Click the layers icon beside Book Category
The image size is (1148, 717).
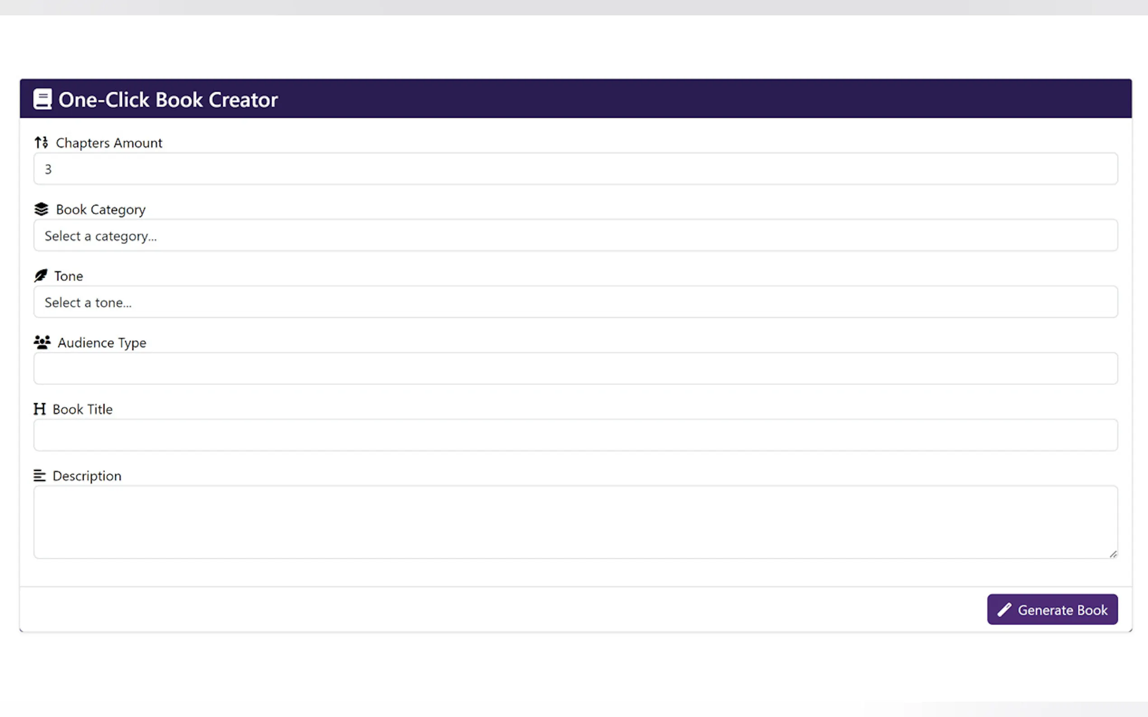[41, 209]
